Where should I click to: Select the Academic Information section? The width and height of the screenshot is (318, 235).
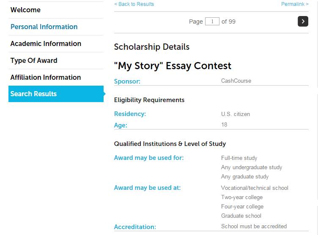pyautogui.click(x=46, y=43)
